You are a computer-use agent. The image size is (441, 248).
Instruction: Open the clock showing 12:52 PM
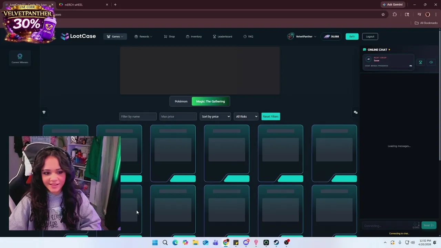tap(425, 242)
